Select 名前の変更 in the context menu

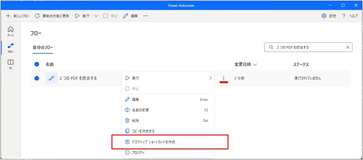[168, 110]
